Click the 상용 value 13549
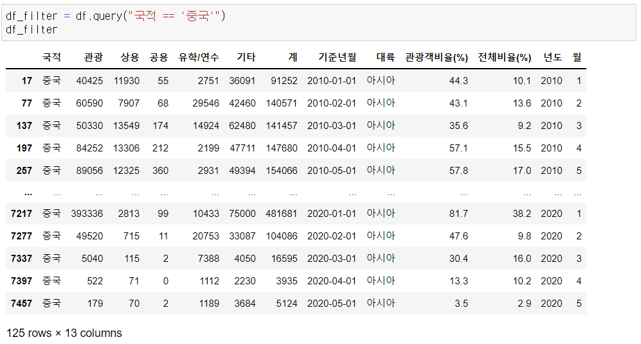 (127, 126)
